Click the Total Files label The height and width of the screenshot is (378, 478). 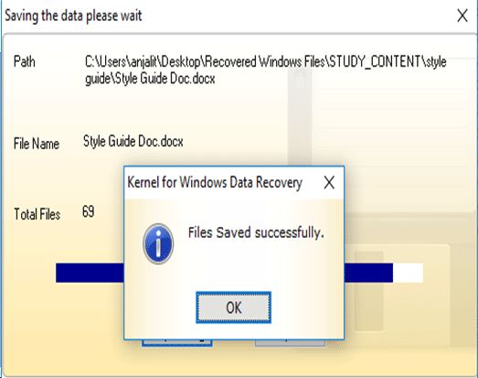(x=37, y=214)
